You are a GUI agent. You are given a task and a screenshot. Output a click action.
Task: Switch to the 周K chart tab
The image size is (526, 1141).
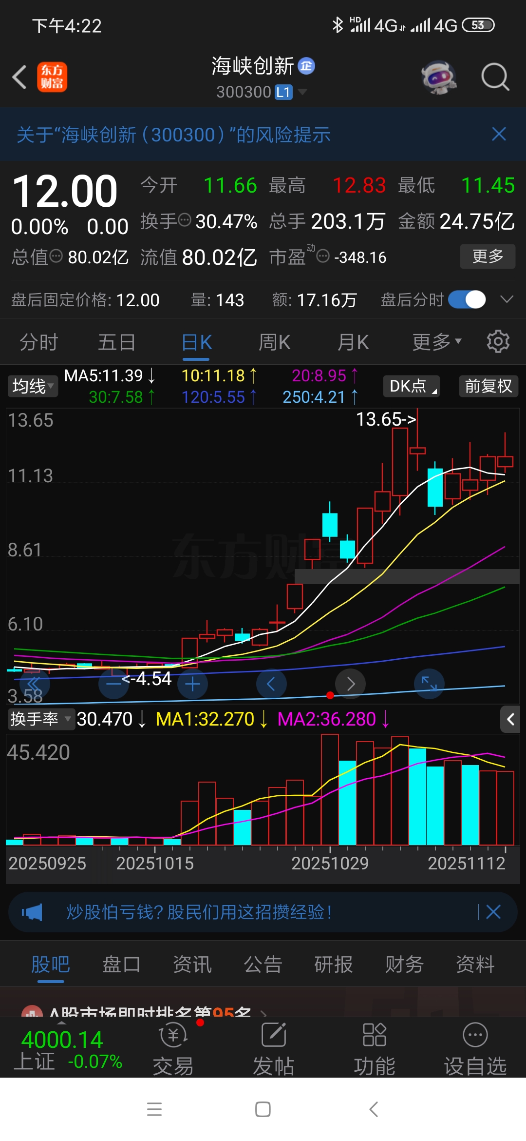275,342
